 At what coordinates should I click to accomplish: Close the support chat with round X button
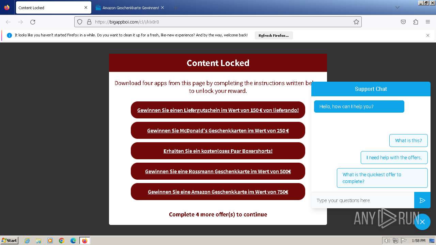click(422, 222)
